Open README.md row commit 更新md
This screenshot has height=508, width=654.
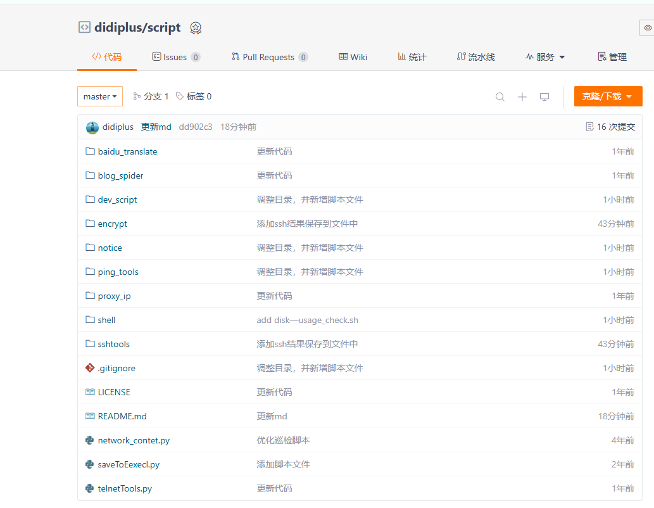tap(272, 417)
